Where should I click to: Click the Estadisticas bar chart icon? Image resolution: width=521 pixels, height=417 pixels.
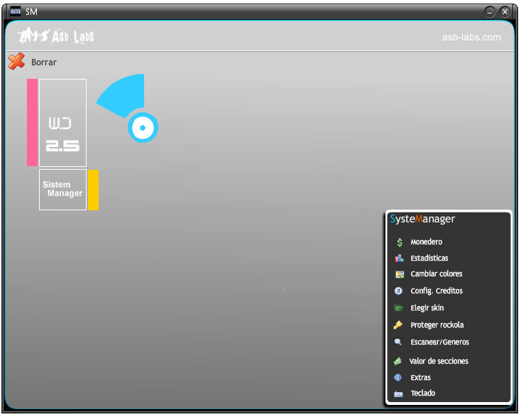tap(399, 258)
